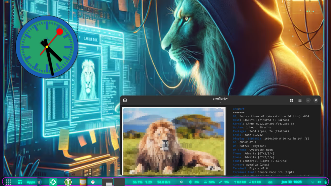Launch Telegram from the panel
This screenshot has height=186, width=331.
39,182
